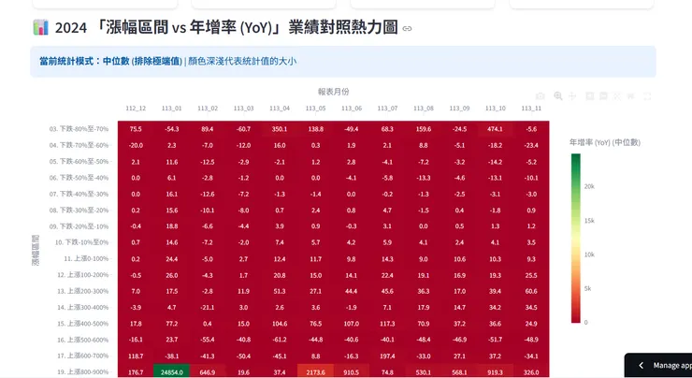Select the -21.1 cell in row 14
This screenshot has width=692, height=378.
click(208, 307)
